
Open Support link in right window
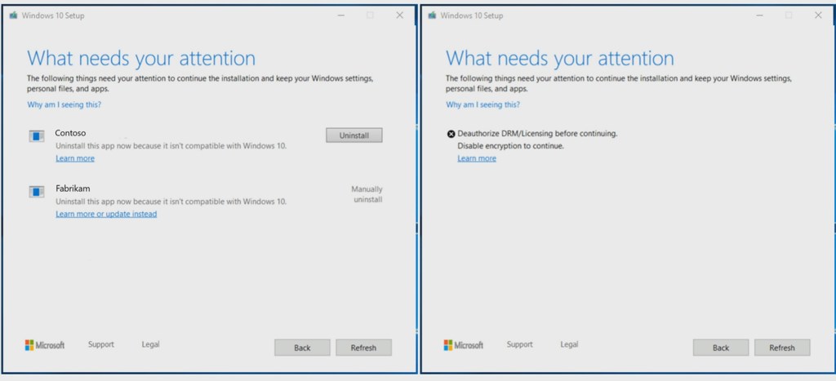[520, 344]
